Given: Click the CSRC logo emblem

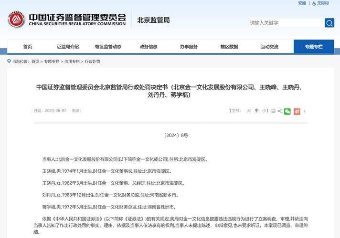Looking at the screenshot, I should pyautogui.click(x=16, y=20).
